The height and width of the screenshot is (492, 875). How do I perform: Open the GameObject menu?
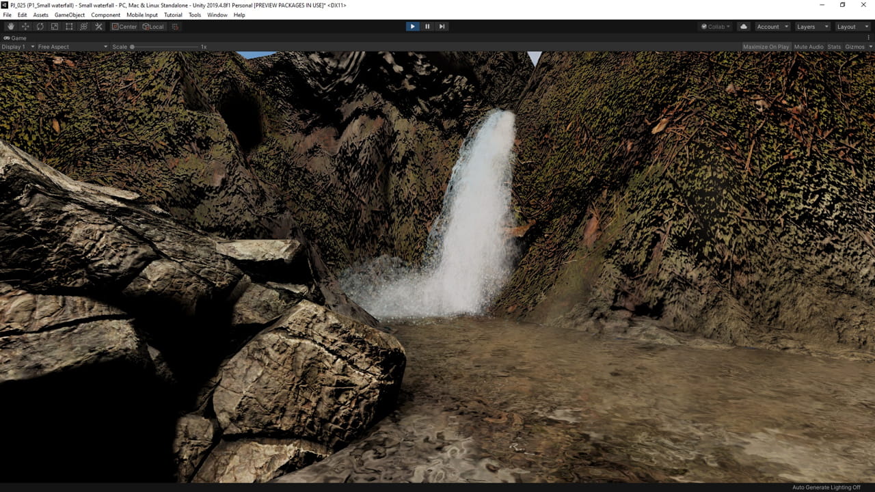(x=70, y=15)
